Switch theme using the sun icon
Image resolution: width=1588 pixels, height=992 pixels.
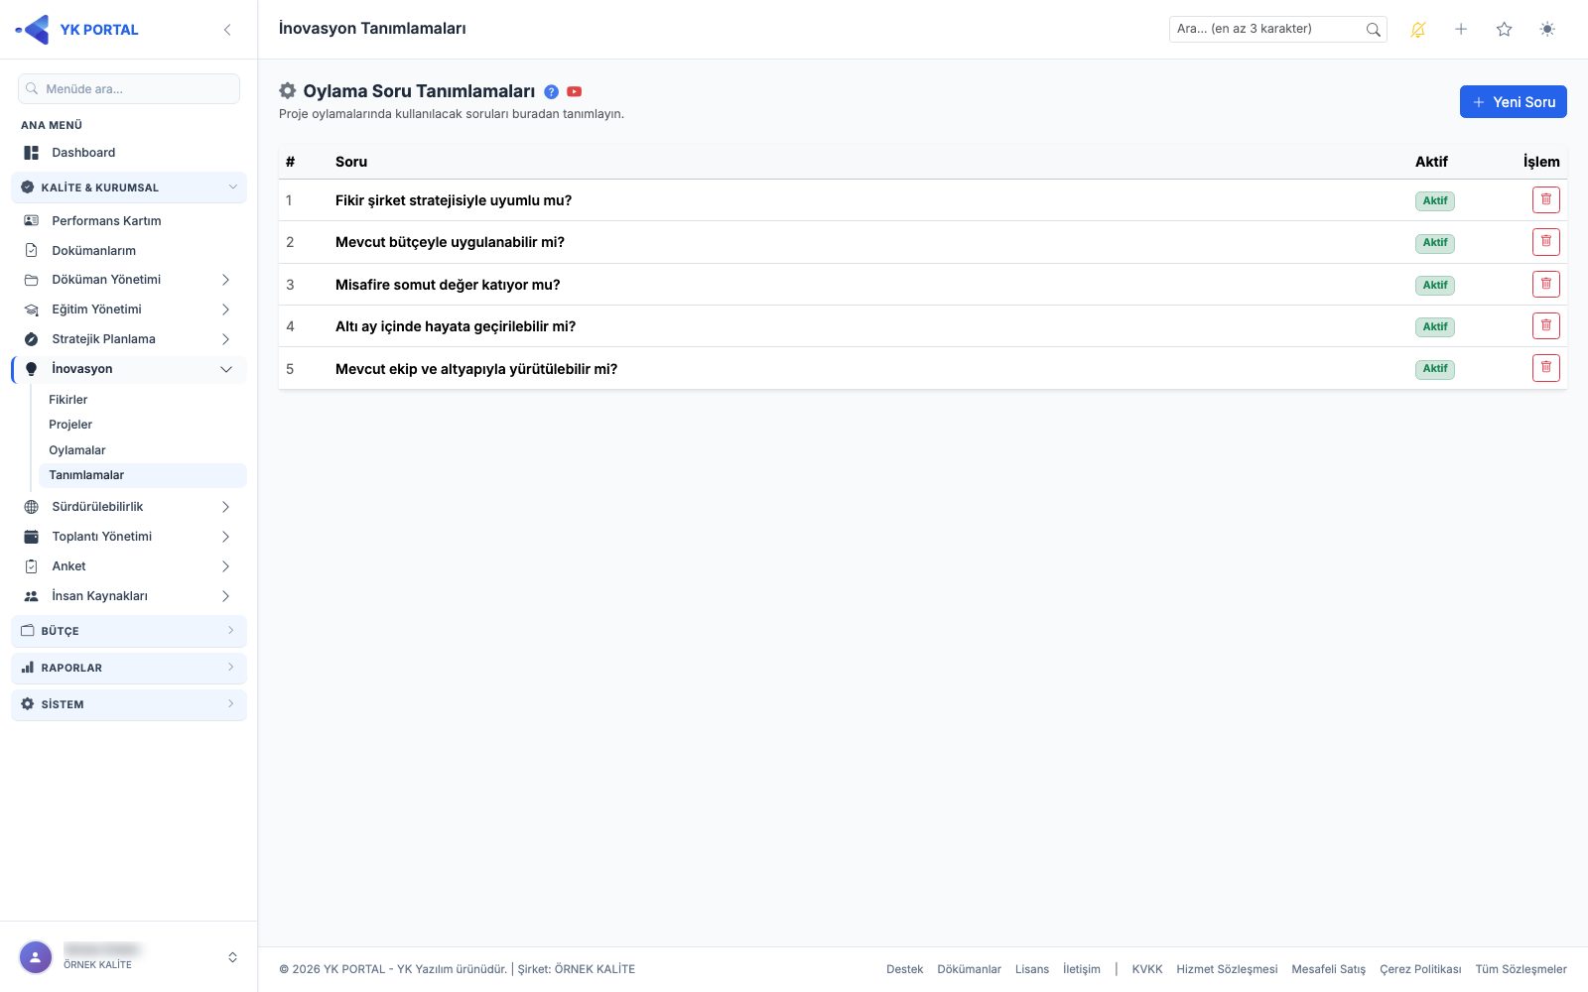pyautogui.click(x=1547, y=30)
